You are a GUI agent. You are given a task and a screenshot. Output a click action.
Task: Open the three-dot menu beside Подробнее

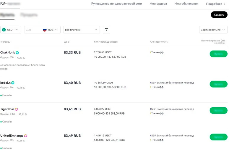[x=225, y=4]
